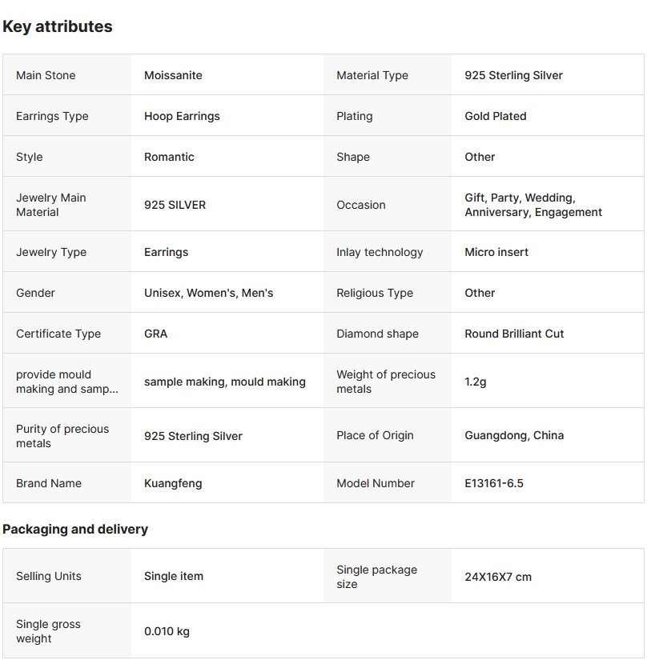647x660 pixels.
Task: Select the Round Brilliant Cut value
Action: (514, 334)
